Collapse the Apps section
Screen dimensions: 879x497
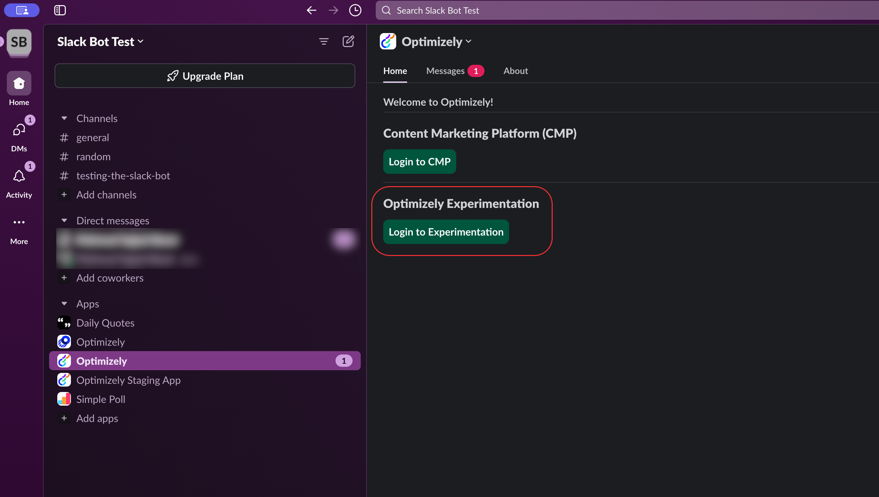click(64, 303)
